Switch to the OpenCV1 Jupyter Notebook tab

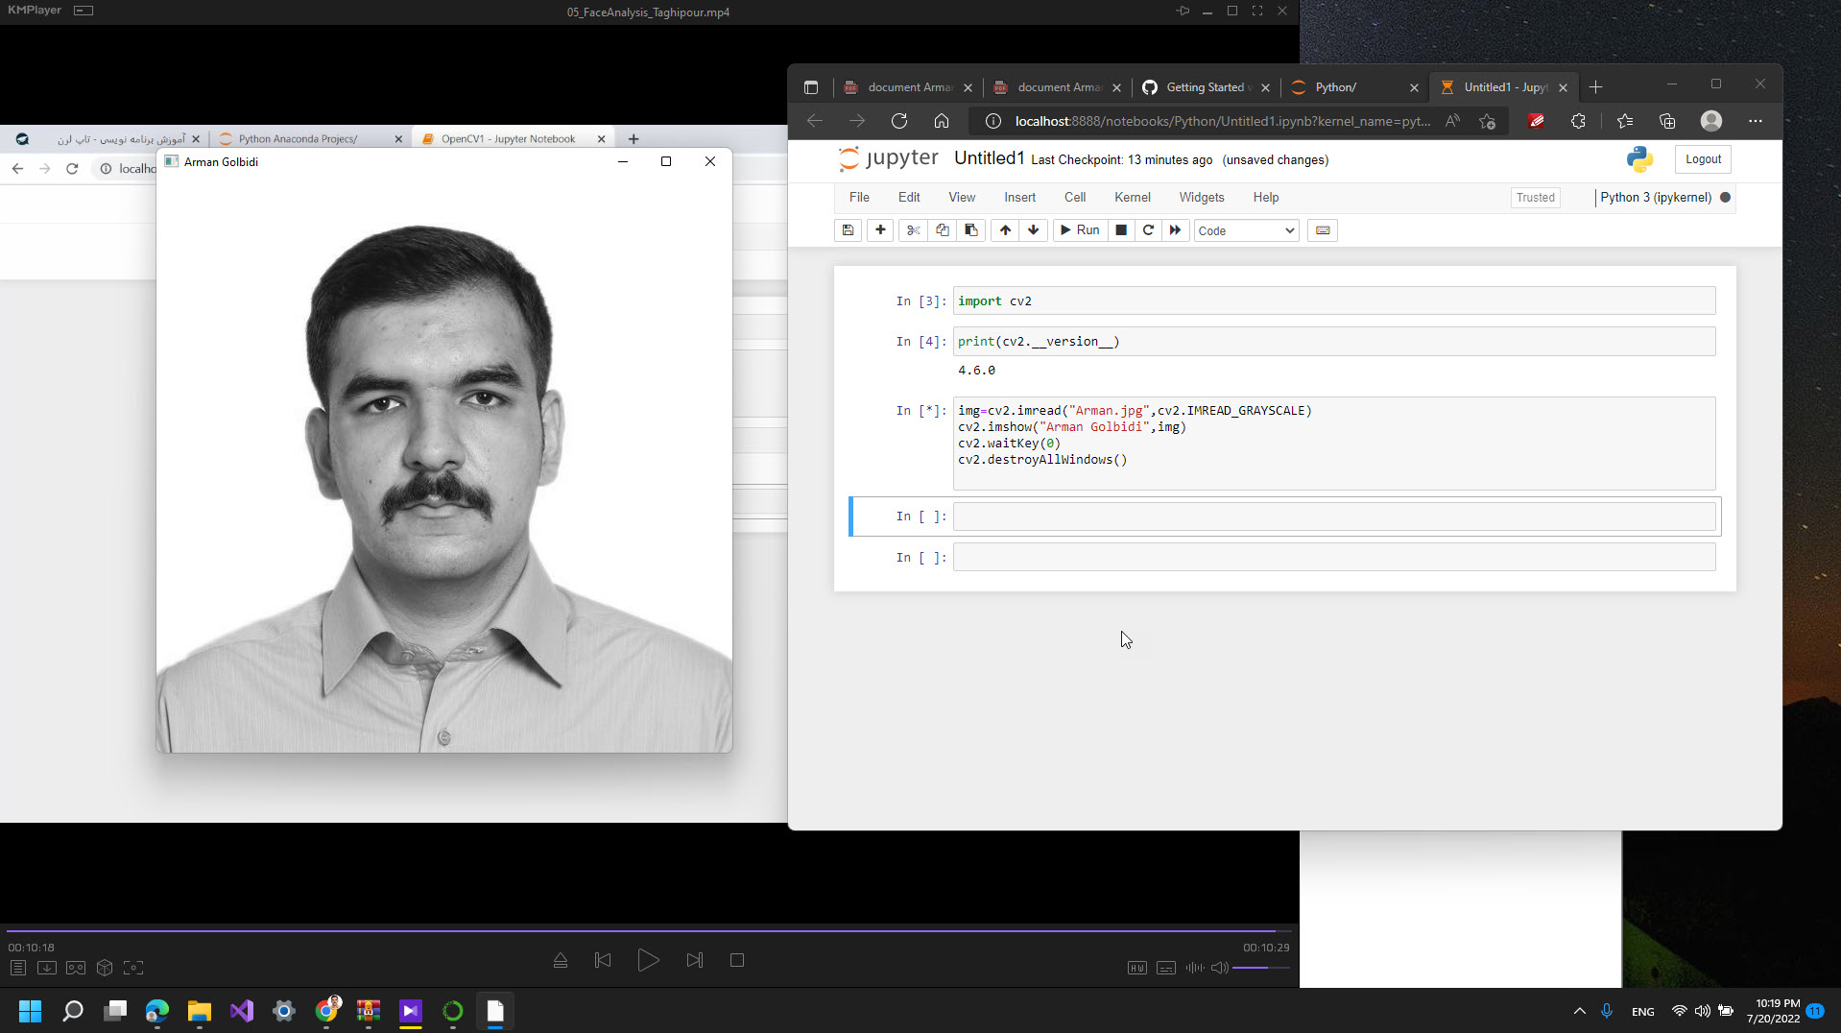click(507, 138)
